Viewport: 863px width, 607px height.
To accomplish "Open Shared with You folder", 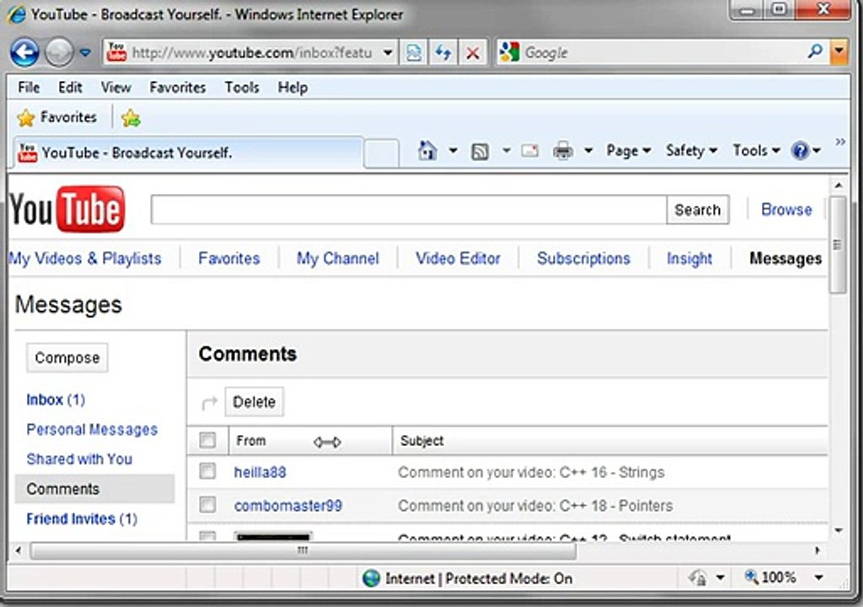I will tap(79, 459).
